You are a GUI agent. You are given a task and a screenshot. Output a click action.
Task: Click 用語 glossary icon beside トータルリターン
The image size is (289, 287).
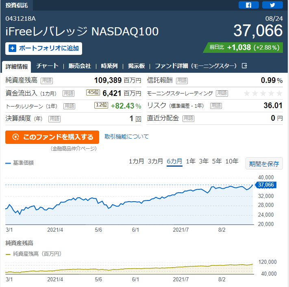click(x=69, y=106)
